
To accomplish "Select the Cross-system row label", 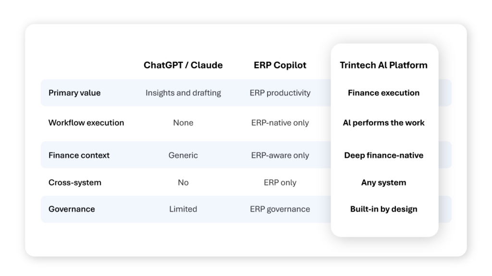I will pos(74,183).
